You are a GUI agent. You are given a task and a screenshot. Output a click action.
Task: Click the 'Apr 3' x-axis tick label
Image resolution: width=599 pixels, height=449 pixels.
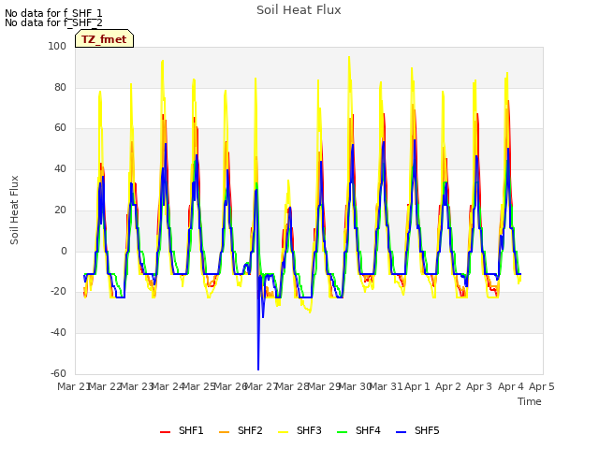(x=479, y=386)
